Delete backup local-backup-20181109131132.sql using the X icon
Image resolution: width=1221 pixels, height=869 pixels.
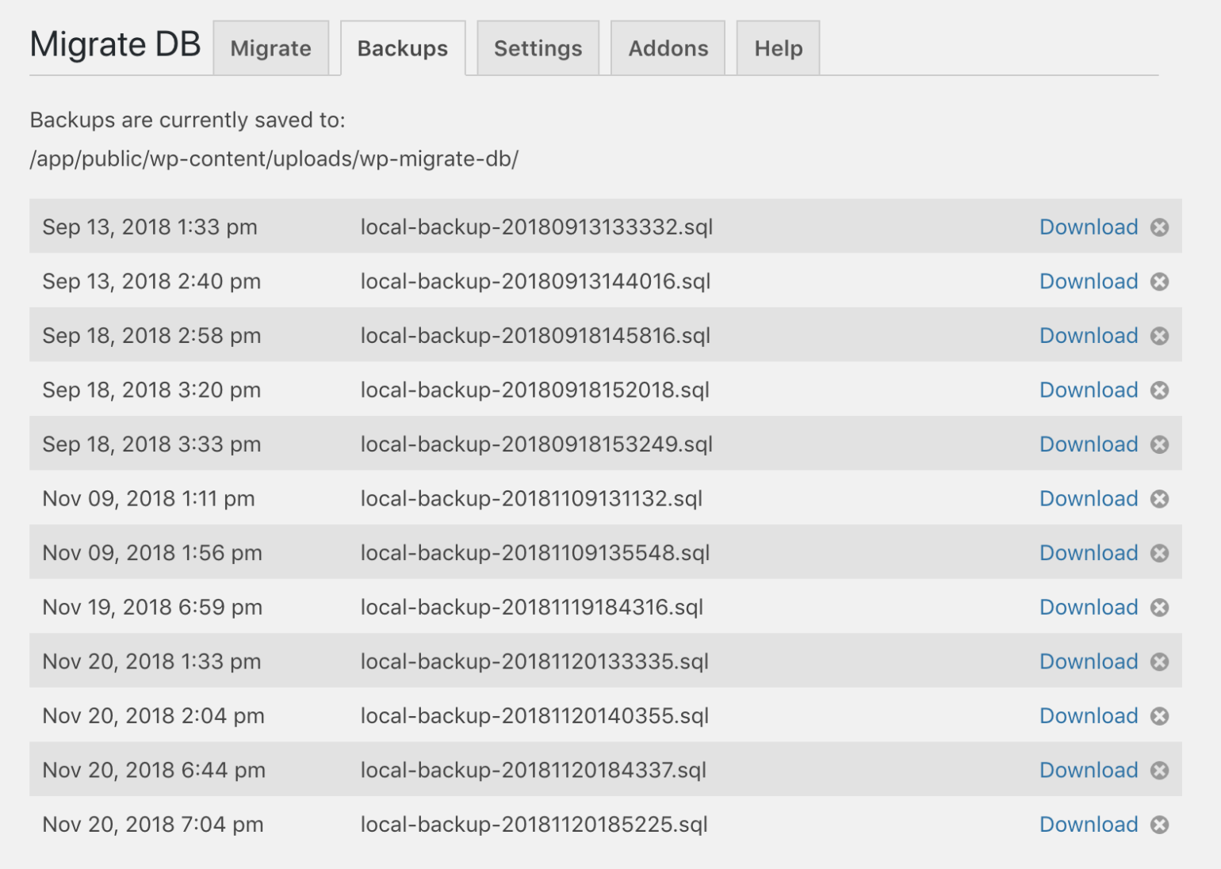1159,499
